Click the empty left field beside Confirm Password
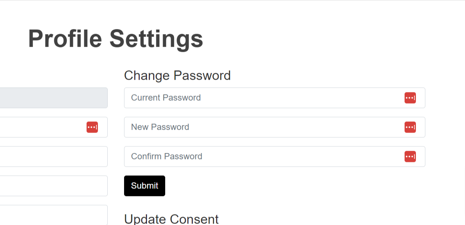The image size is (465, 225). (54, 157)
